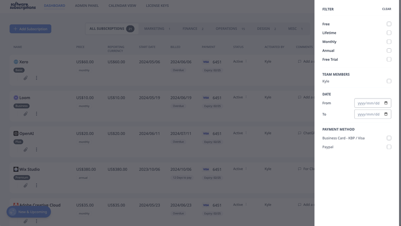Click the Visa card icon in OpenAI row

tap(206, 134)
